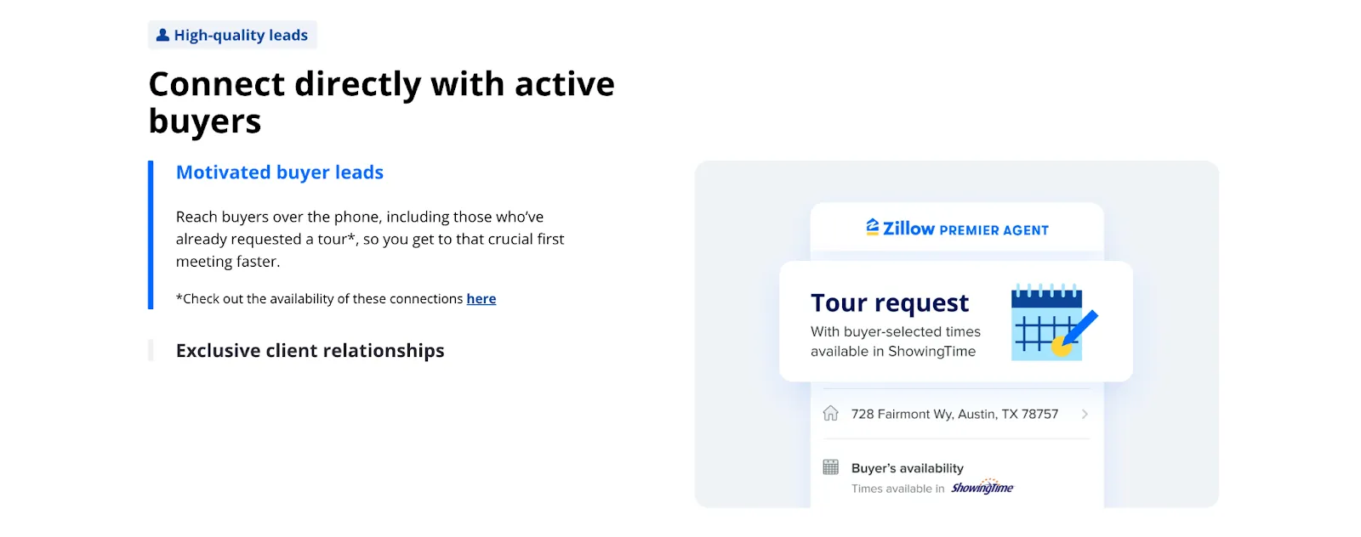
Task: Click the ShowingTime logo
Action: coord(982,488)
